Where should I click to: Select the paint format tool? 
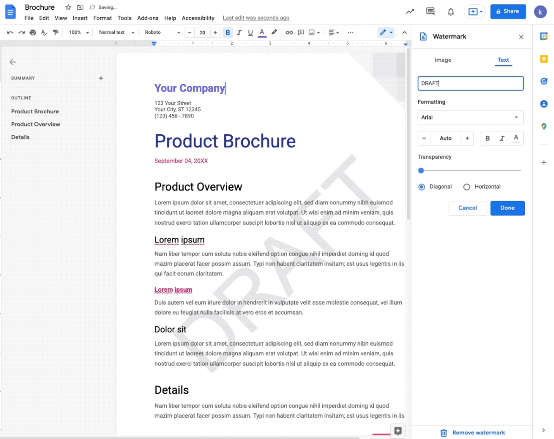[x=56, y=33]
